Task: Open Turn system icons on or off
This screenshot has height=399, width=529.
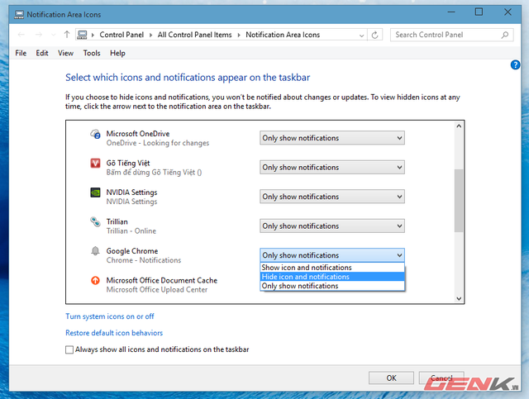Action: click(110, 316)
